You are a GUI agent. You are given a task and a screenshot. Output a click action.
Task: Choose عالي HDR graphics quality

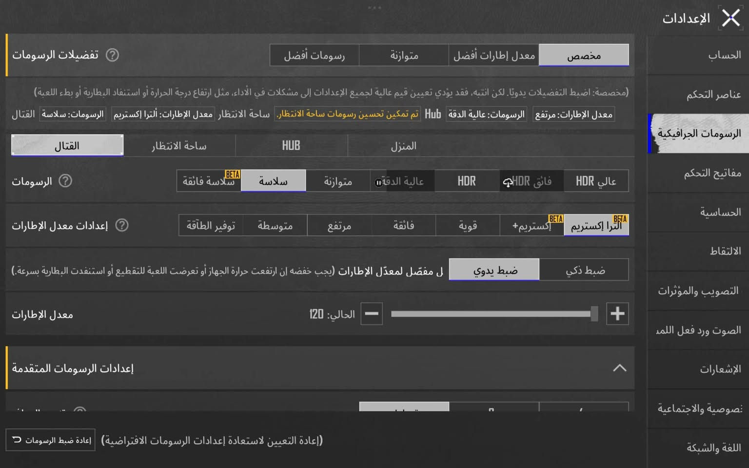click(596, 181)
